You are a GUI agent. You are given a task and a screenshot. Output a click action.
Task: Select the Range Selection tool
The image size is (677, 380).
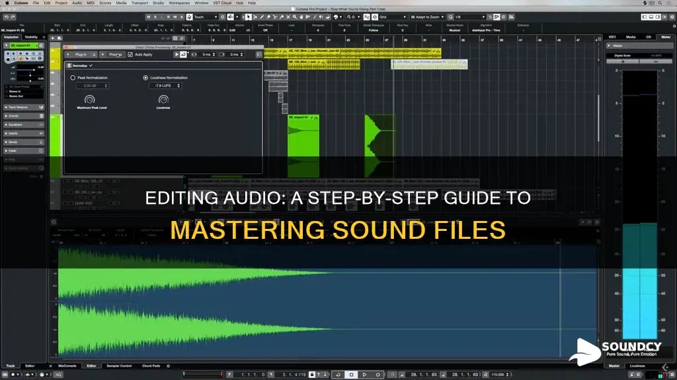point(255,16)
